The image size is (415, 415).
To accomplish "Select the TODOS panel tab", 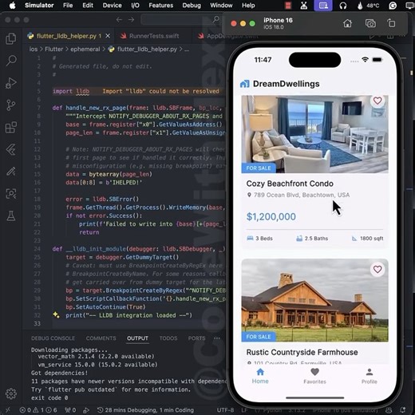I will (168, 338).
